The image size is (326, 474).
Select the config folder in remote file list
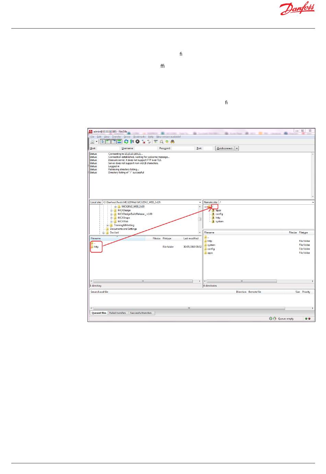(211, 249)
